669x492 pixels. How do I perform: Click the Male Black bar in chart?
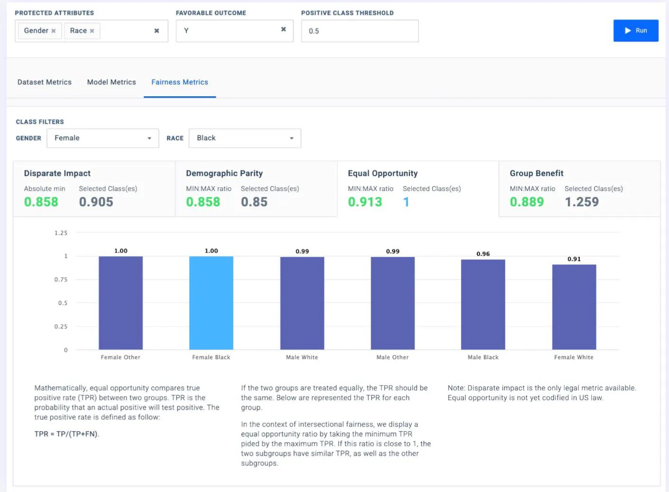[483, 305]
